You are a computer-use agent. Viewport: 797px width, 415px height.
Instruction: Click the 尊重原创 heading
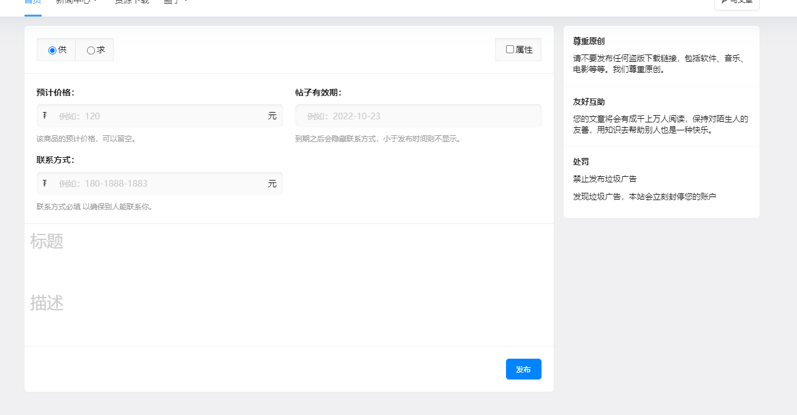(589, 41)
